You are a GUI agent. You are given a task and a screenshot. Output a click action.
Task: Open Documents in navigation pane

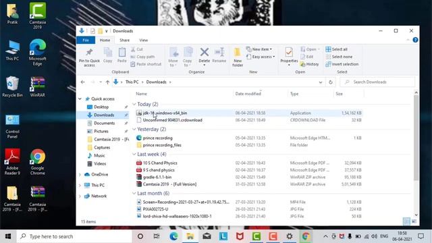(104, 123)
